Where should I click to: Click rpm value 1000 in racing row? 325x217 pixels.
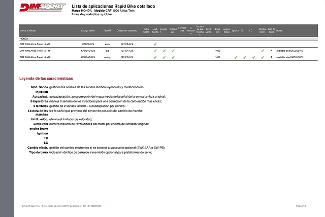[x=218, y=57]
